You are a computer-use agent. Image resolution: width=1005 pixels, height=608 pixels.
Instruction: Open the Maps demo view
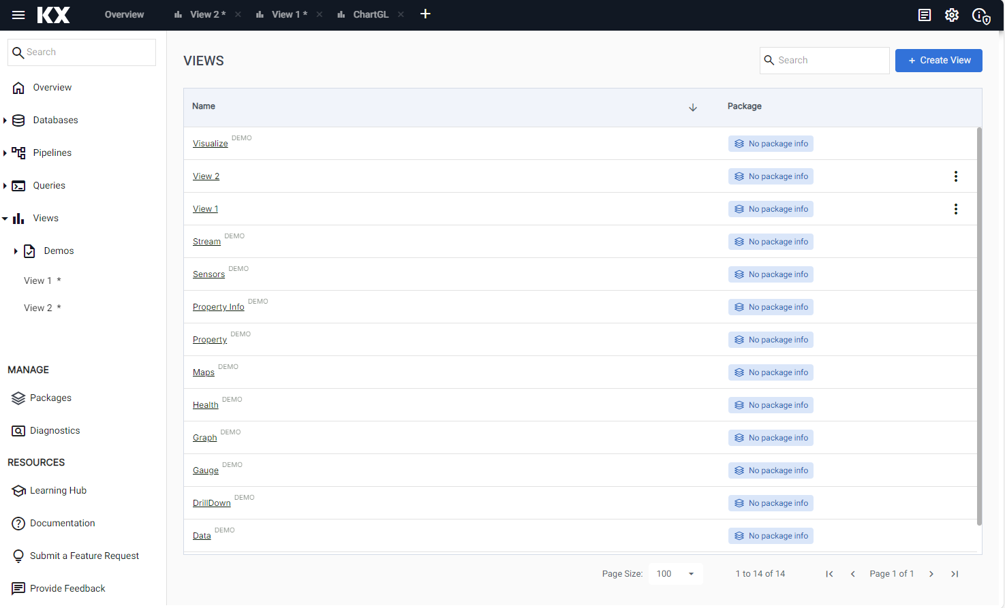203,372
